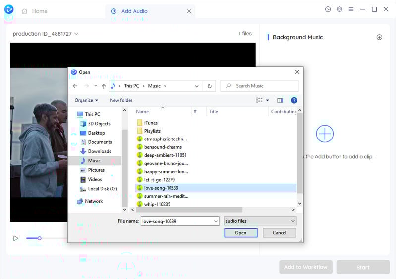The image size is (396, 279).
Task: Play the video preview
Action: [x=16, y=238]
